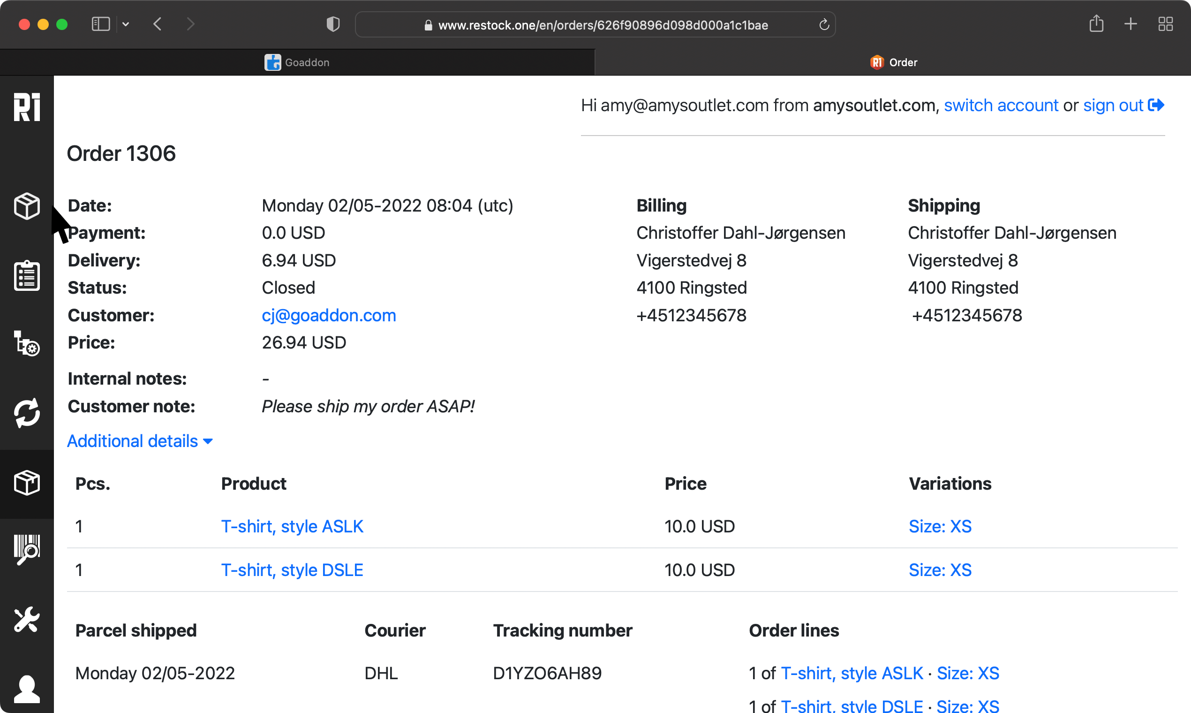Open the wrench tools sidebar icon
Screen dimensions: 1191x713
pos(27,619)
